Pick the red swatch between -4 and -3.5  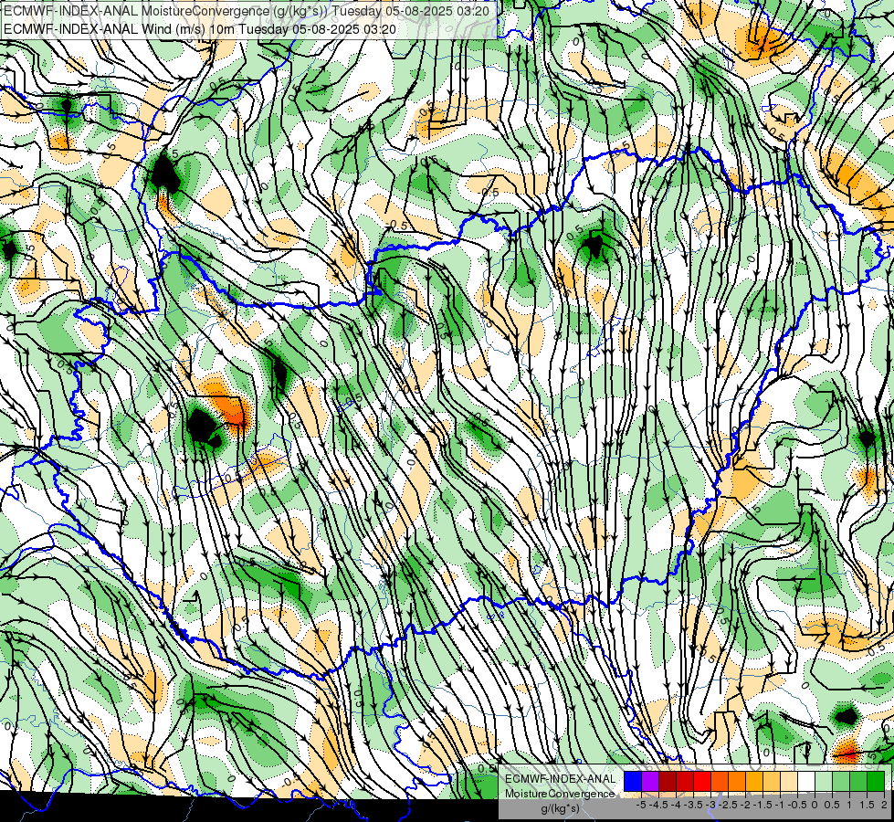click(x=685, y=781)
